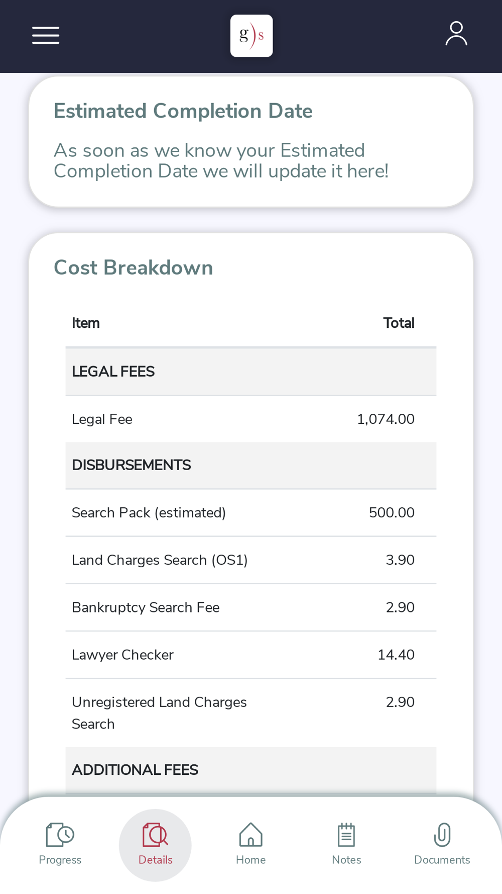Open the hamburger menu

(46, 35)
